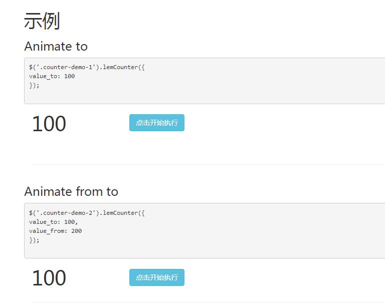Click the closing }); in the first code block

(x=34, y=85)
